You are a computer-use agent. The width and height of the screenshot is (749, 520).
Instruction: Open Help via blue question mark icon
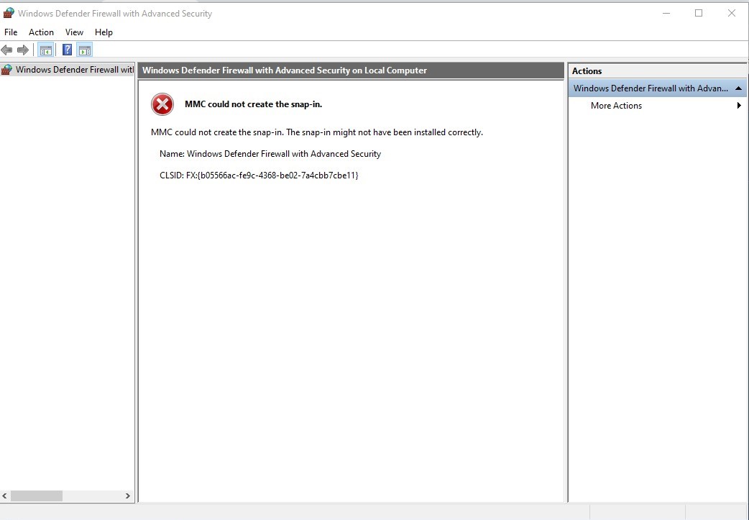click(x=68, y=50)
